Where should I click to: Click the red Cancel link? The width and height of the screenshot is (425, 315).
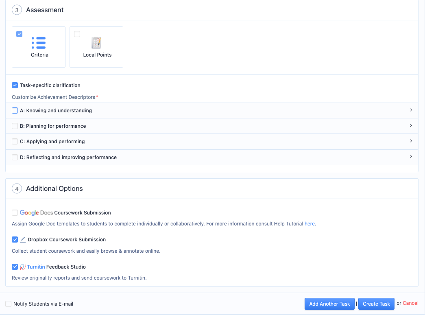[410, 303]
